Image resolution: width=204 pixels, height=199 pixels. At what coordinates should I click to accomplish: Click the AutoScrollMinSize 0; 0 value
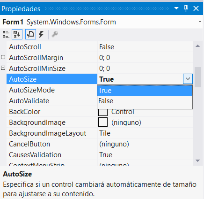click(x=104, y=69)
